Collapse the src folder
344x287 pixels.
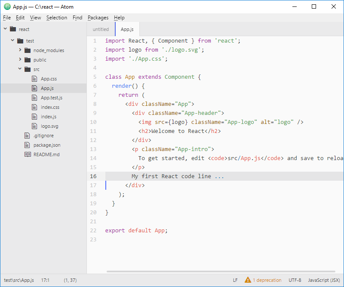point(20,69)
